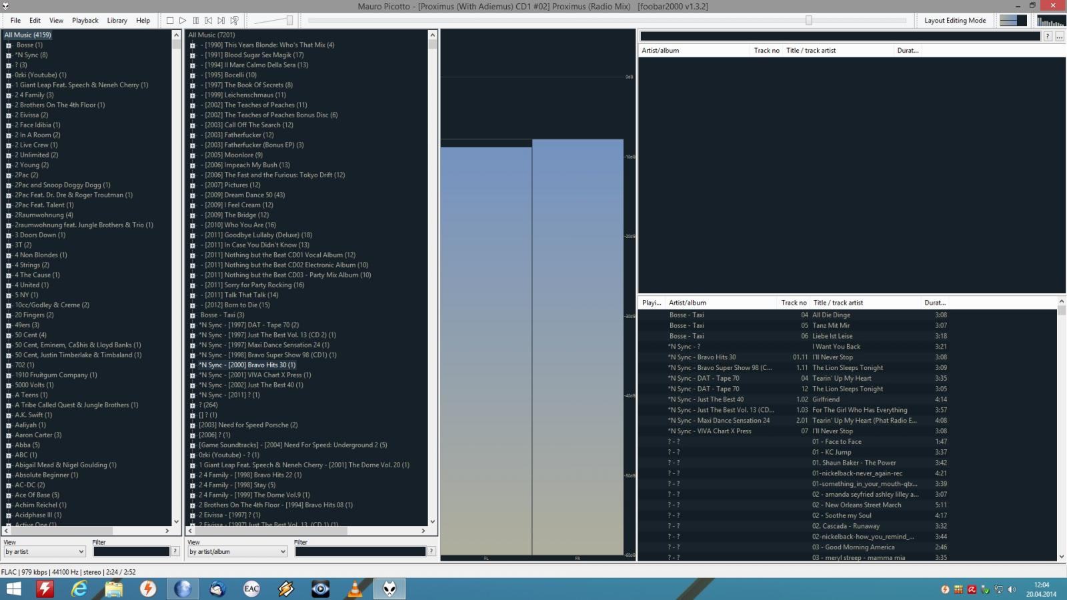The image size is (1067, 600).
Task: Click the ? button beside the top search box
Action: 1047,36
